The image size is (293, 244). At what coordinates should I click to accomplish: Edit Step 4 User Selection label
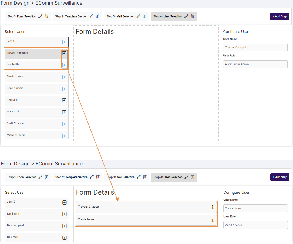pos(186,16)
